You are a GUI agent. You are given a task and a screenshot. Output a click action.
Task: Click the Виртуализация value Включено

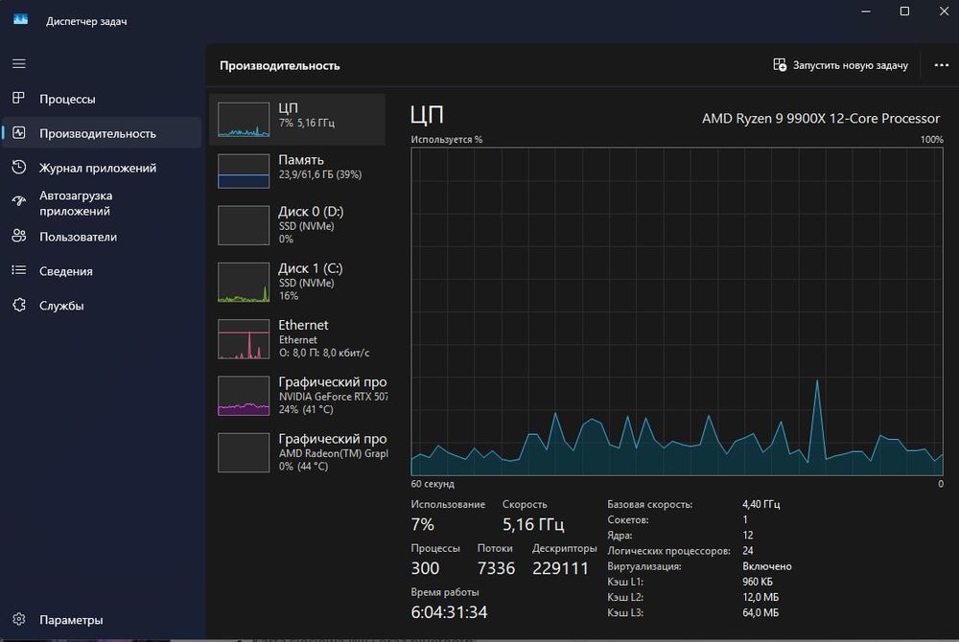click(x=767, y=566)
